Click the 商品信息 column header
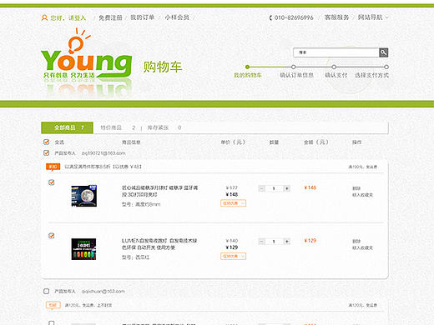The width and height of the screenshot is (434, 325). (131, 142)
